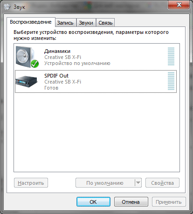Select the SPDIF Out list entry
The width and height of the screenshot is (193, 214).
click(x=96, y=82)
